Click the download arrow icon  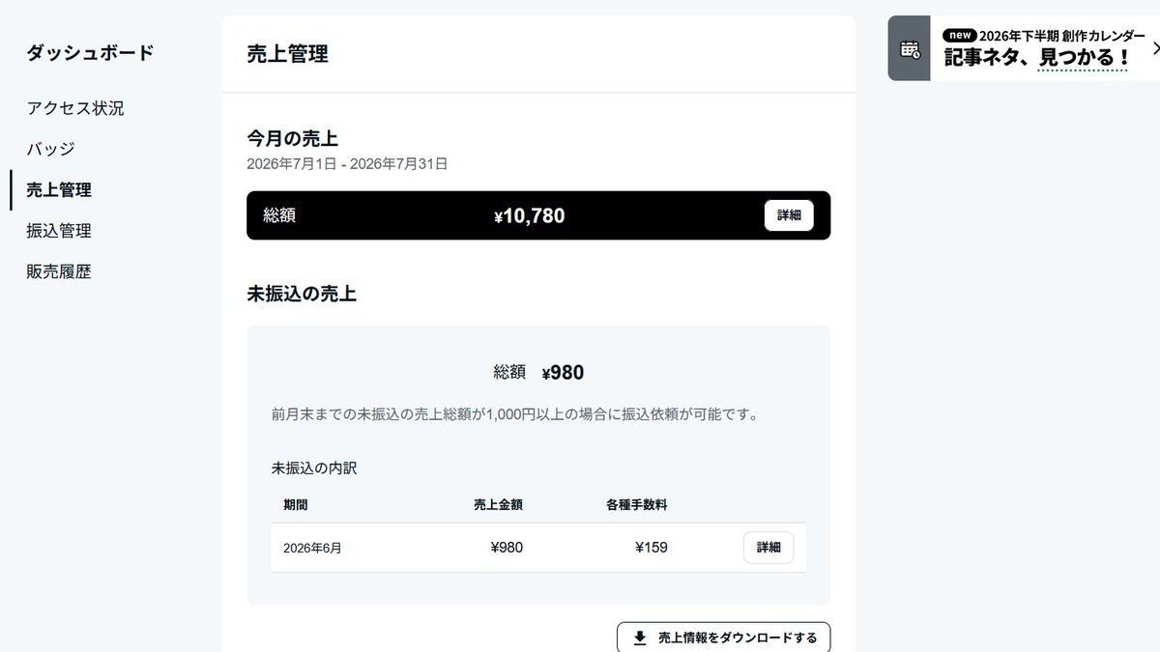pos(640,638)
